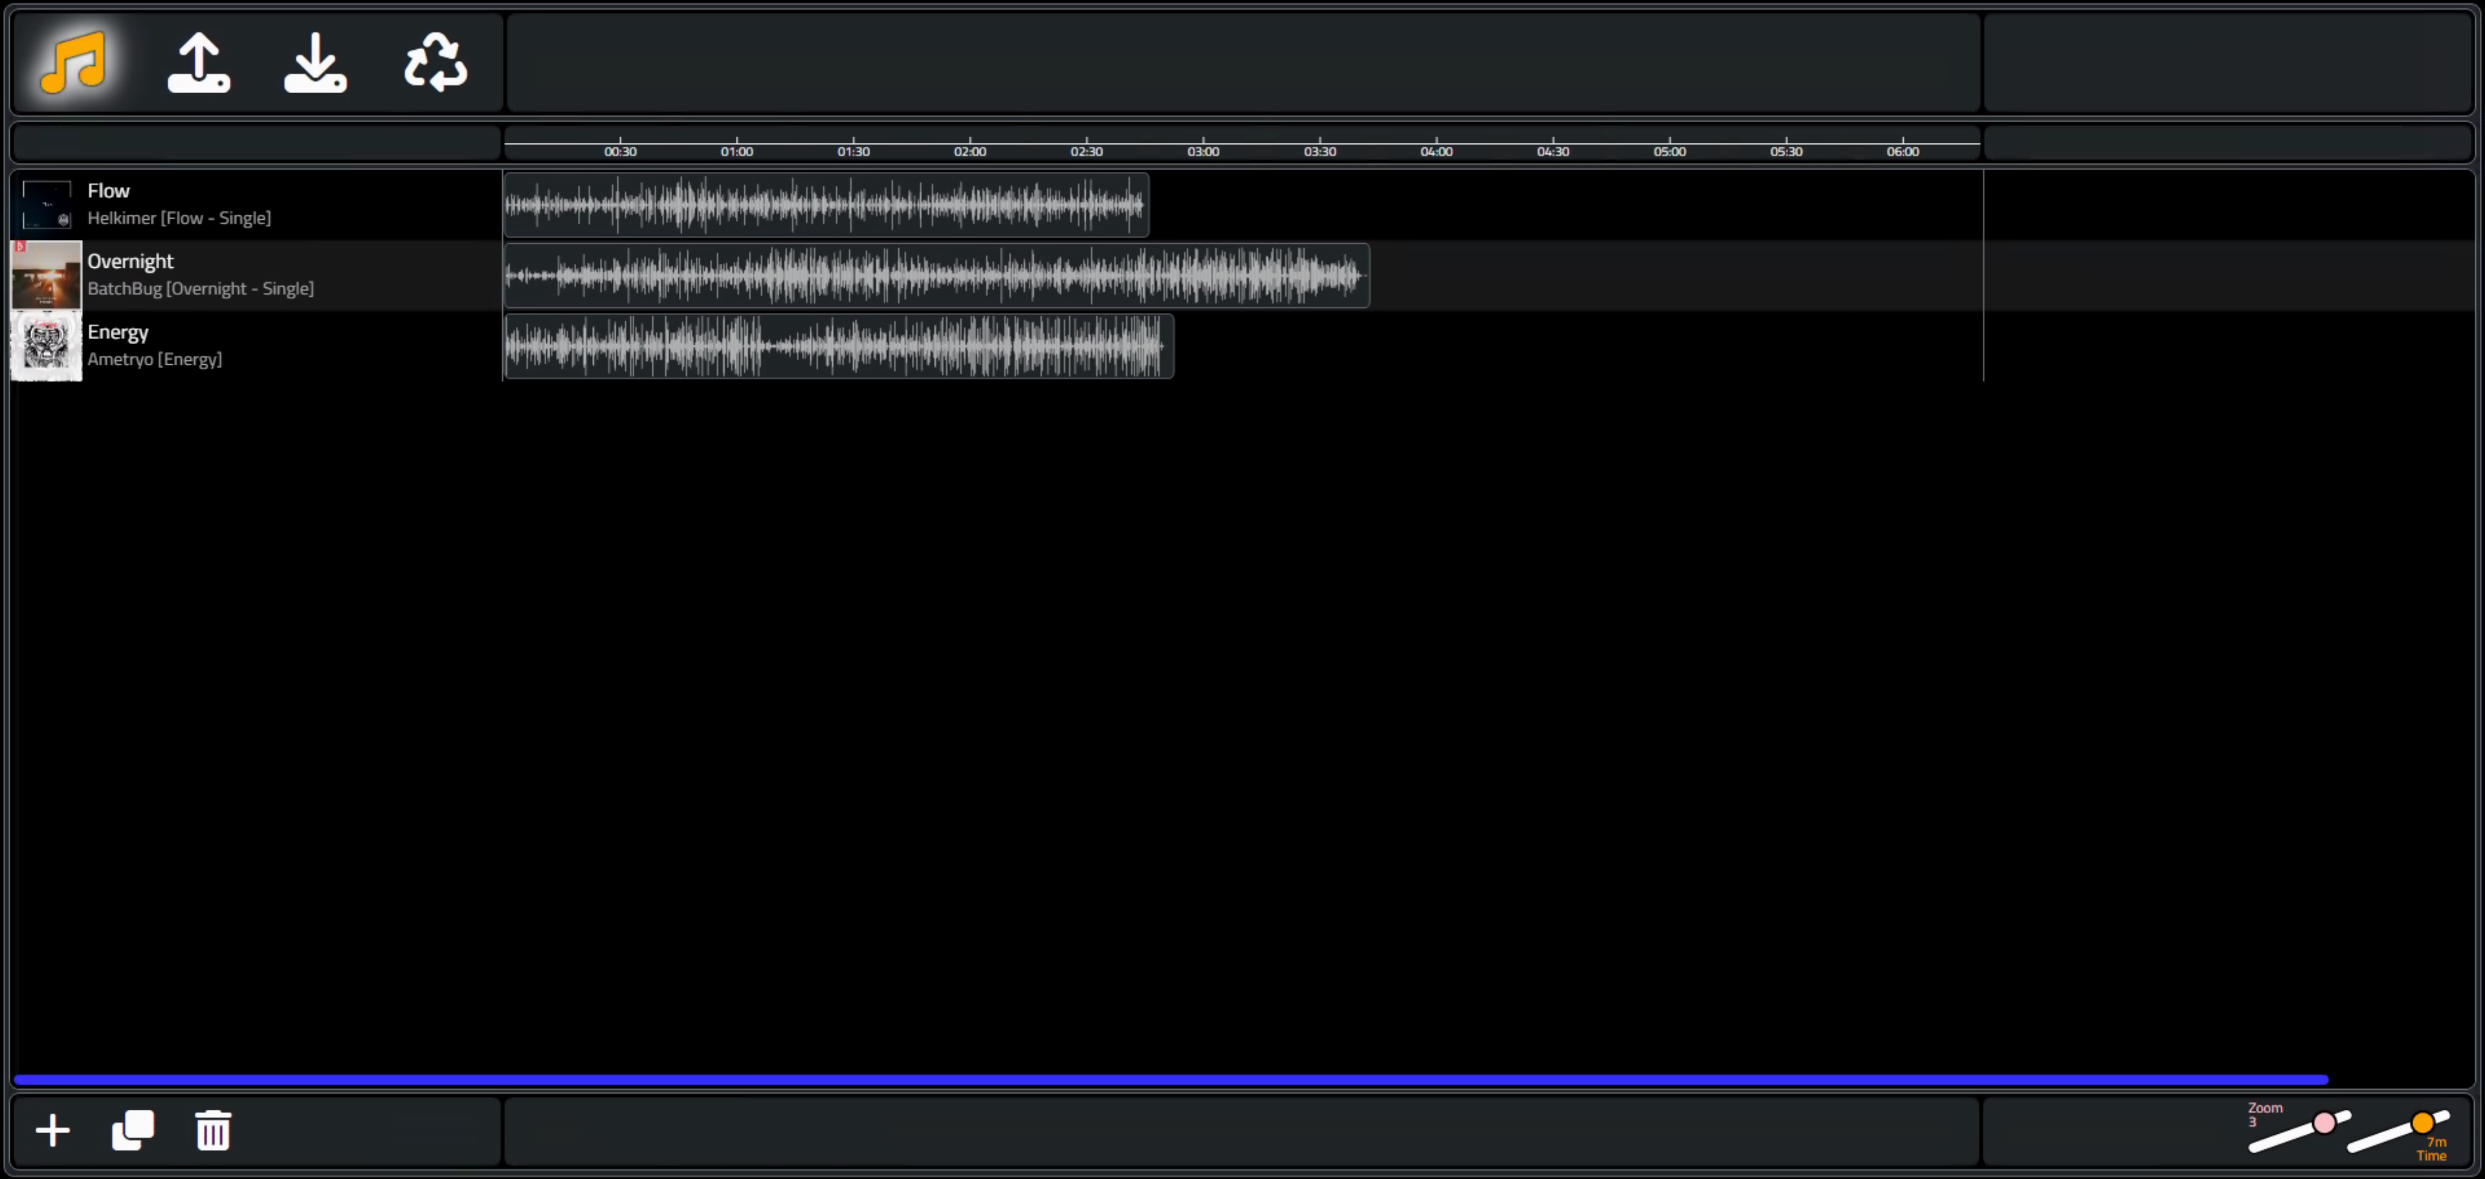Click the Flow waveform clip
This screenshot has width=2485, height=1179.
pyautogui.click(x=827, y=204)
